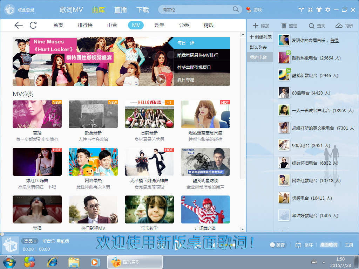Viewport: 359px width, 269px height.
Task: Open the settings gear icon
Action: pos(328,9)
